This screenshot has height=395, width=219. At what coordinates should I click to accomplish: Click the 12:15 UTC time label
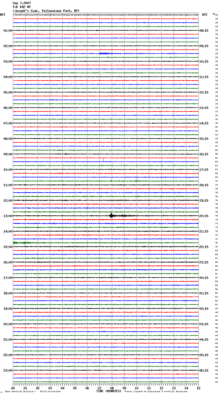click(204, 92)
